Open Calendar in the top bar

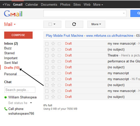click(32, 5)
